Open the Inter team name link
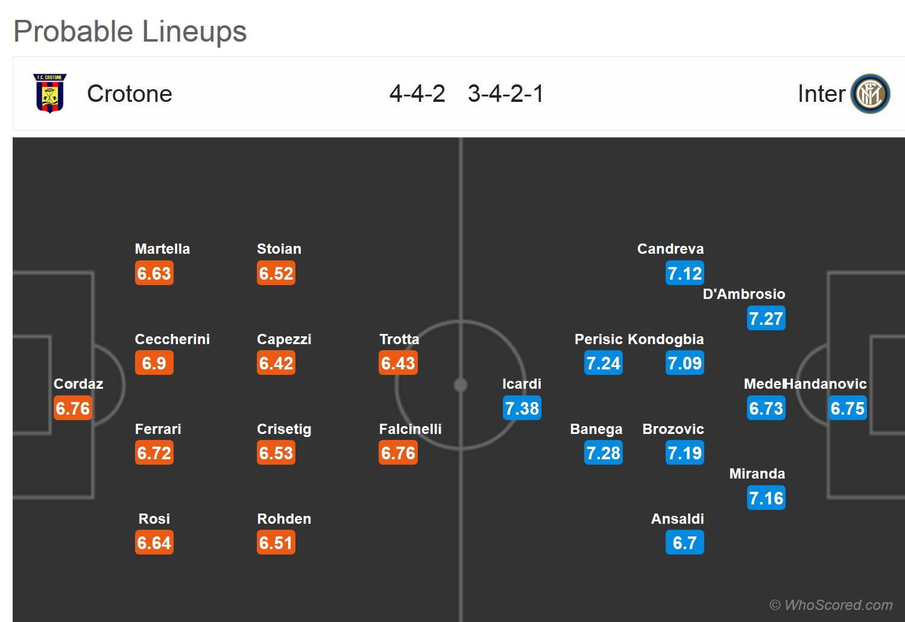This screenshot has width=905, height=622. tap(821, 93)
